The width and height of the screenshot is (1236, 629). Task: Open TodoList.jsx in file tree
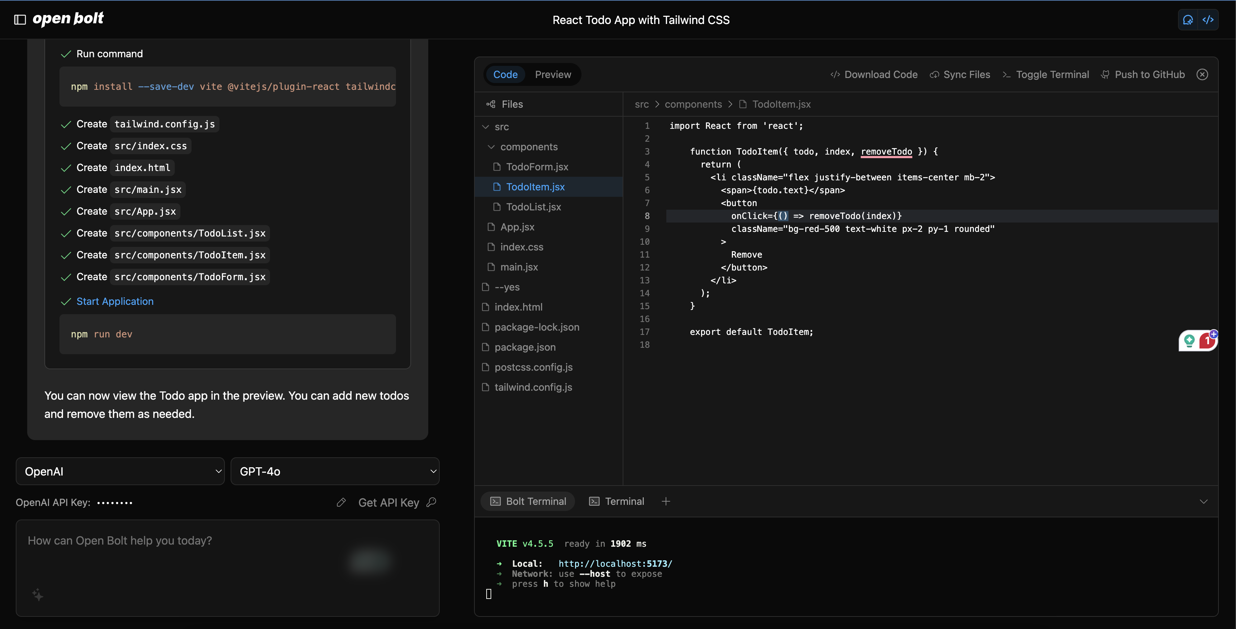click(533, 207)
